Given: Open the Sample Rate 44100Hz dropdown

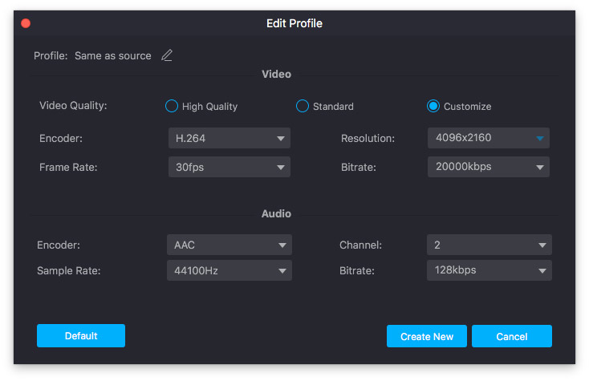Looking at the screenshot, I should tap(229, 271).
